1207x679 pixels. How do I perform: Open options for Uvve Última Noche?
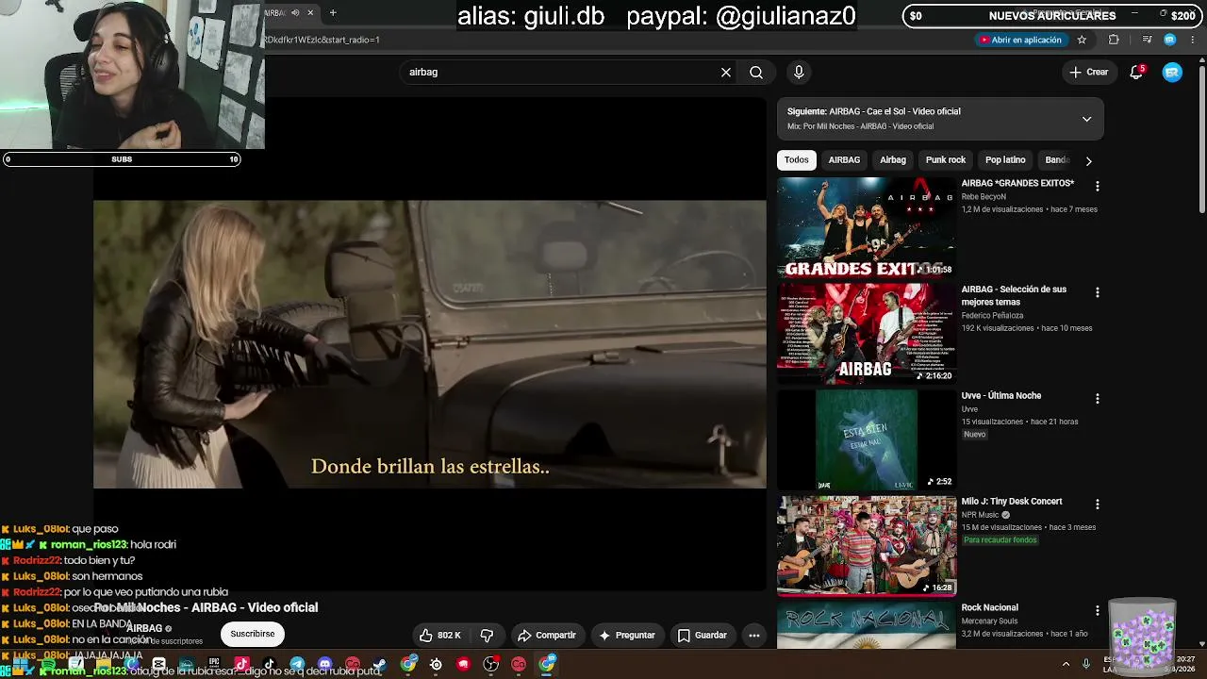click(1097, 399)
